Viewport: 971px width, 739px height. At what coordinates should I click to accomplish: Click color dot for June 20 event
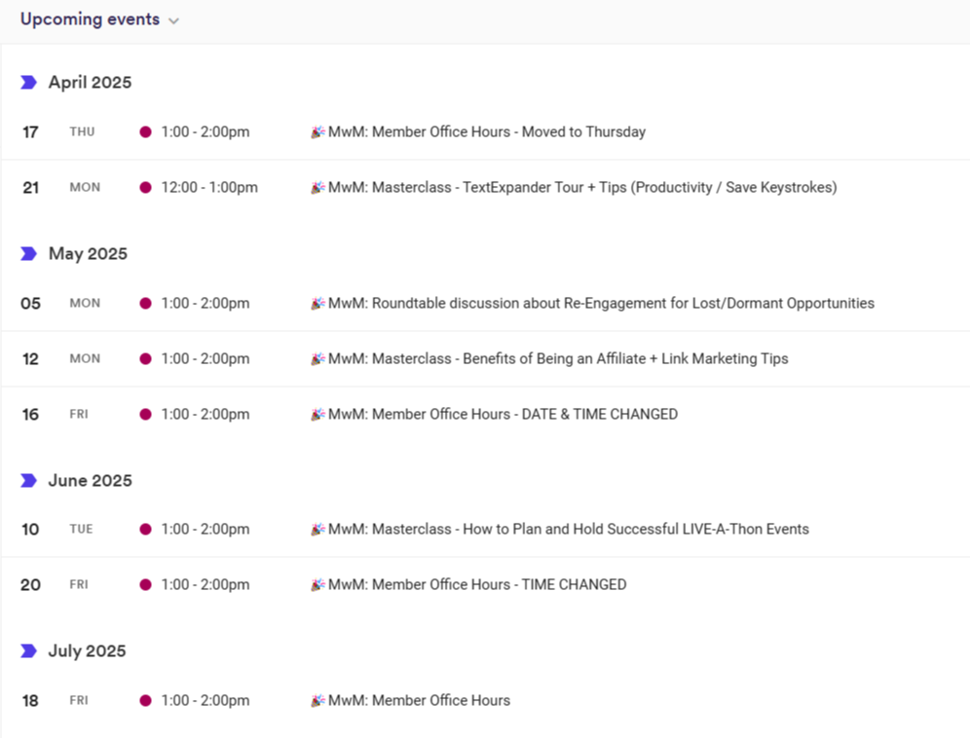coord(145,585)
